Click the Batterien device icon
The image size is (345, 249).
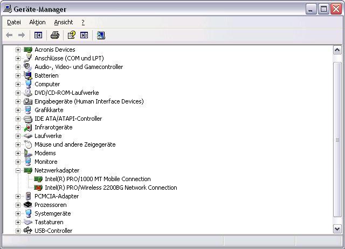[28, 75]
